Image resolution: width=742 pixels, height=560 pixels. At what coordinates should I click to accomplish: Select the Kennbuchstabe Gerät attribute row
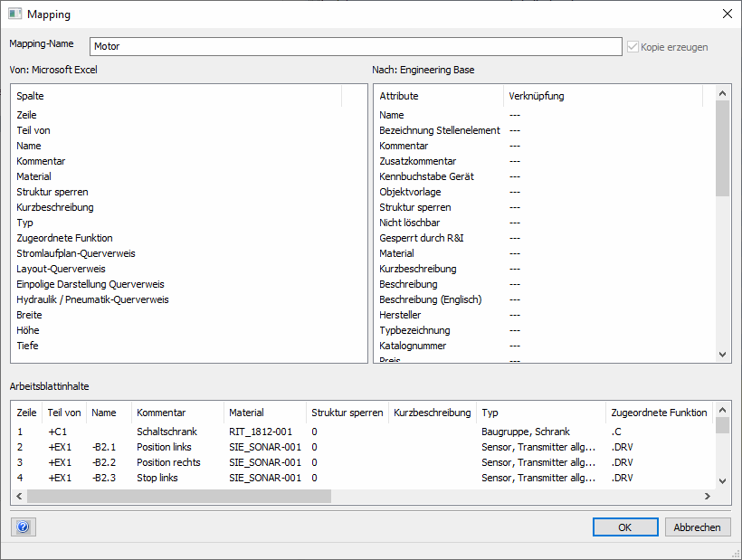pyautogui.click(x=426, y=176)
